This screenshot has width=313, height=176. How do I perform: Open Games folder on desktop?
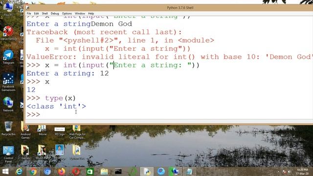point(25,152)
